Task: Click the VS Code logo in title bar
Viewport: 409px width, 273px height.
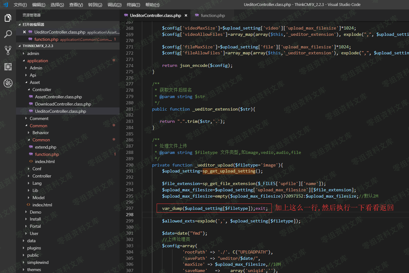Action: 5,5
